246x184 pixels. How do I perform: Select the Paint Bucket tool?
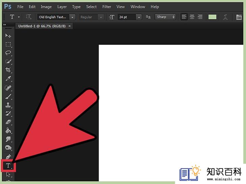pyautogui.click(x=8, y=130)
